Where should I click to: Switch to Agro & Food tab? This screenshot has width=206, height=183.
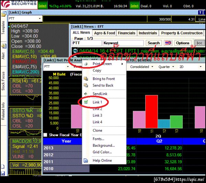[104, 33]
